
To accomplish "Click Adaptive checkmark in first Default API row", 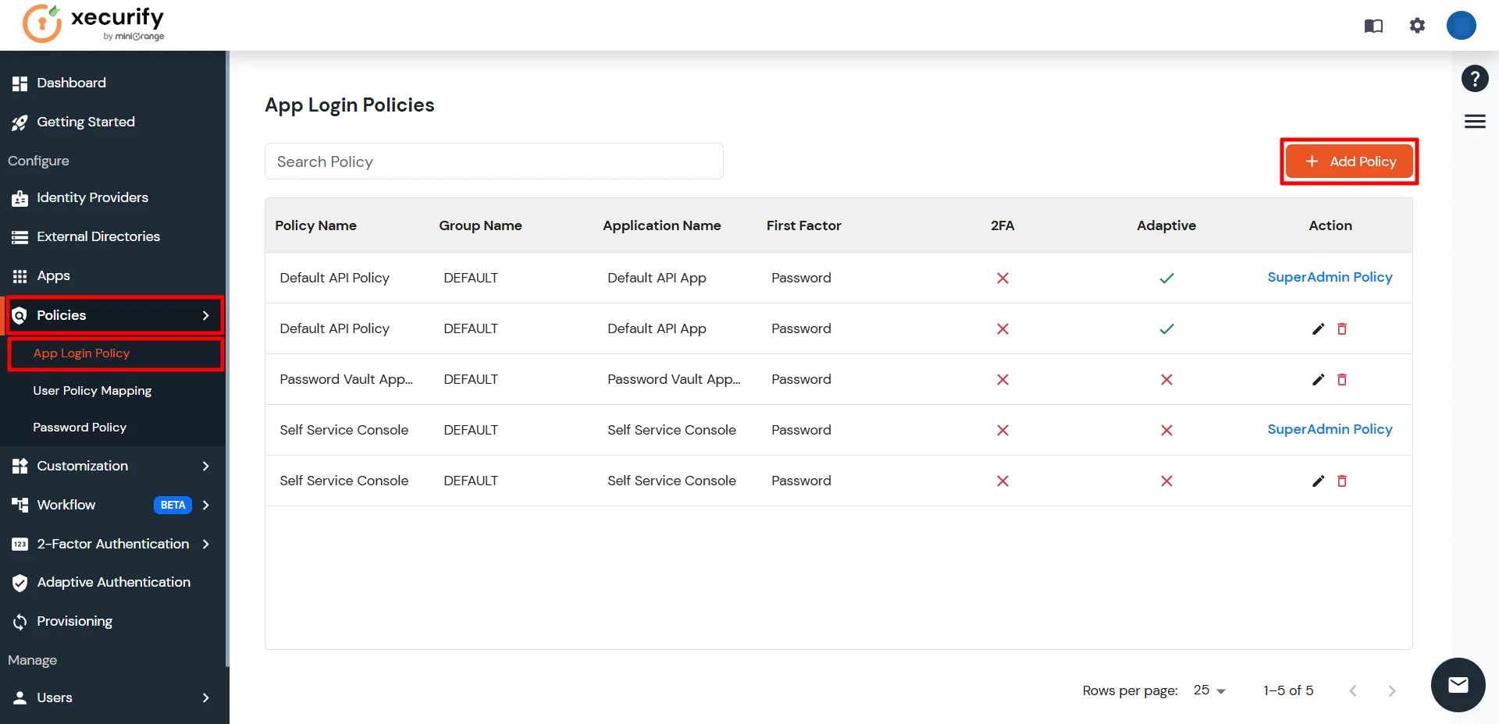I will [1166, 279].
